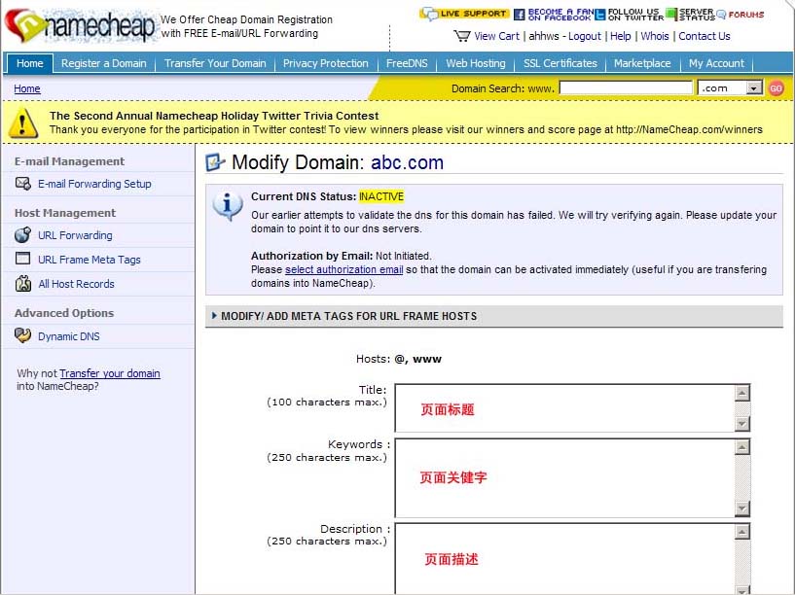Viewport: 795px width, 595px height.
Task: Click the select authorization email link
Action: [343, 269]
